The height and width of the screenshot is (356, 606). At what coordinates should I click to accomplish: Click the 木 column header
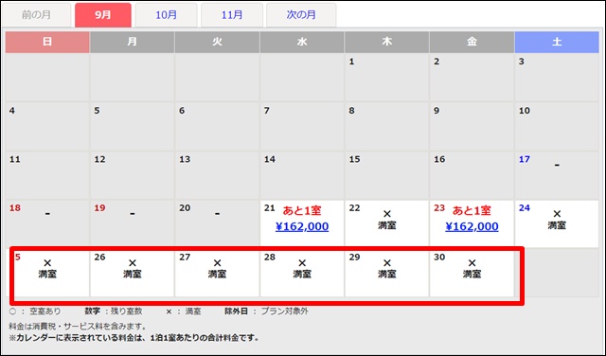(x=387, y=42)
